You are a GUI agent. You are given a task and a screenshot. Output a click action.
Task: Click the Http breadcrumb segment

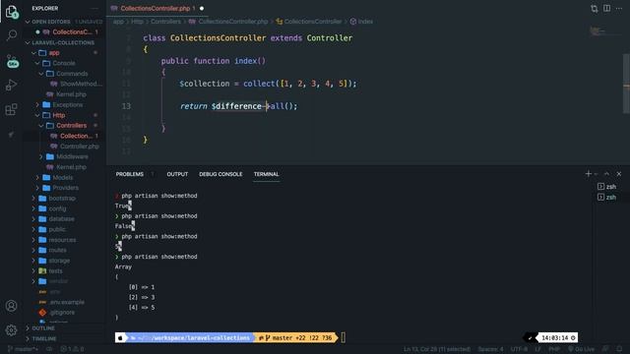[137, 22]
